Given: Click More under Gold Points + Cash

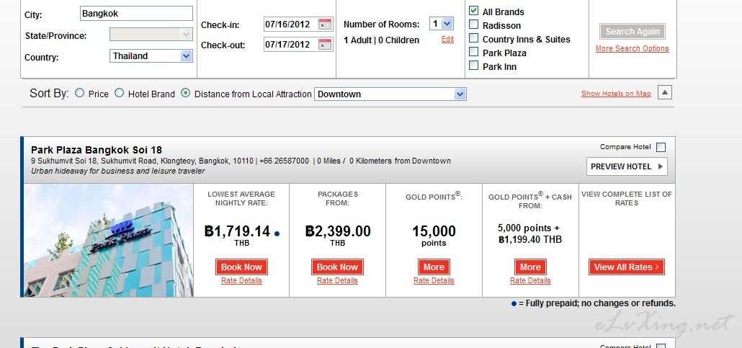Looking at the screenshot, I should pos(530,267).
